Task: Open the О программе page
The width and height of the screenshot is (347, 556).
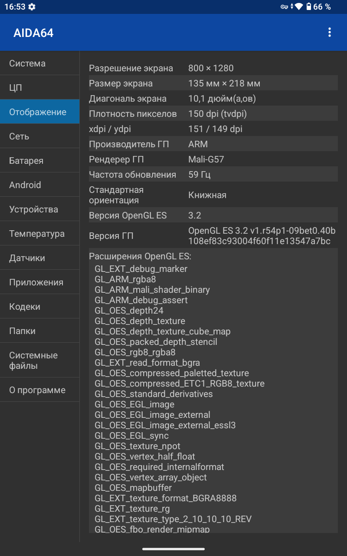Action: coord(39,390)
